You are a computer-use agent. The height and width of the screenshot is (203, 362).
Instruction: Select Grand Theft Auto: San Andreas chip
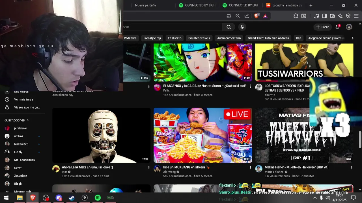pyautogui.click(x=268, y=38)
